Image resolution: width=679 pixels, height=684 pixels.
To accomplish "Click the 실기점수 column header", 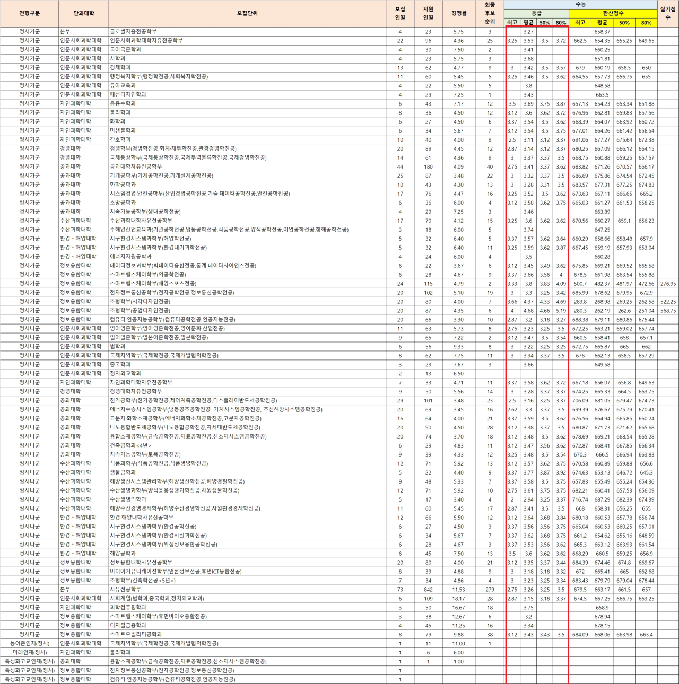I will click(x=668, y=13).
